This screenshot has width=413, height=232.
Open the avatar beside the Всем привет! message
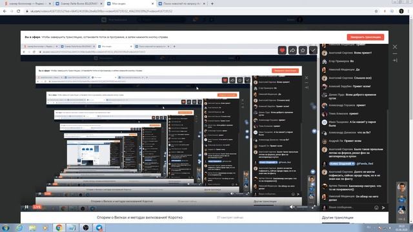point(325,53)
